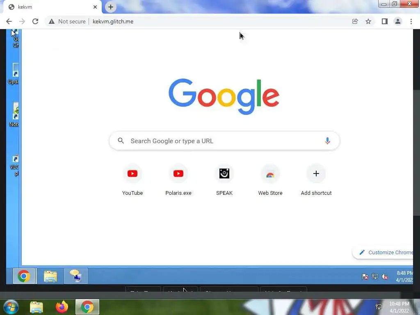This screenshot has height=315, width=420.
Task: Go back with the browser back arrow
Action: [x=9, y=21]
